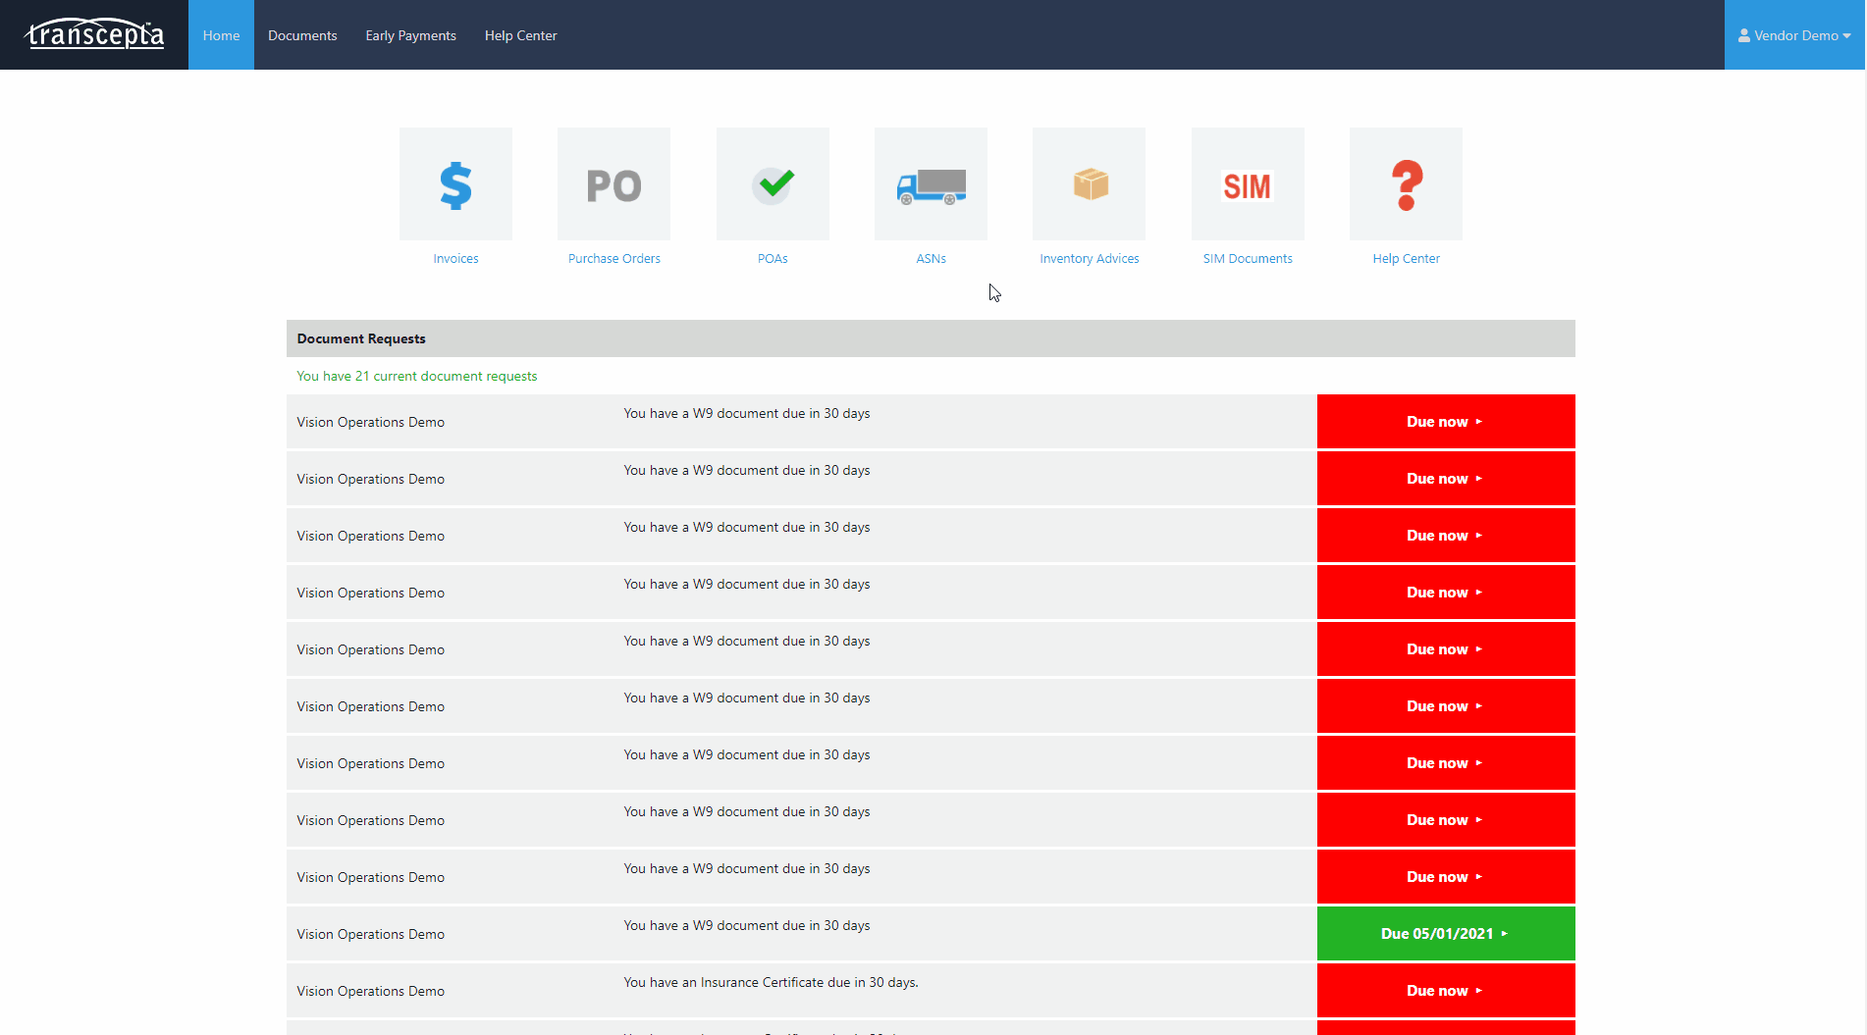The height and width of the screenshot is (1035, 1867).
Task: Open the ASNs truck icon
Action: click(931, 184)
